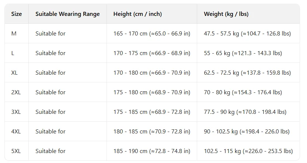The image size is (307, 163).
Task: Select the 5XL size cell
Action: pos(16,151)
